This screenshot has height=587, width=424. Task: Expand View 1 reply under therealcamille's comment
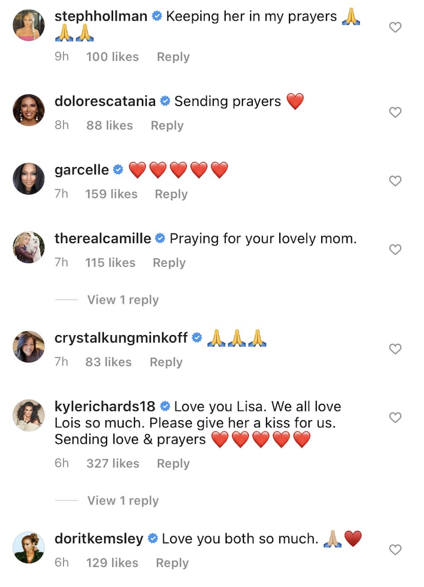pyautogui.click(x=123, y=300)
